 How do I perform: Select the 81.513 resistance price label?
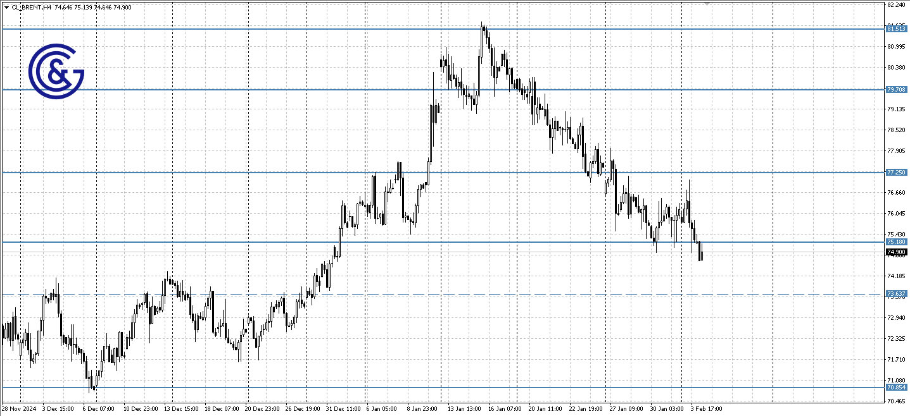tap(897, 28)
